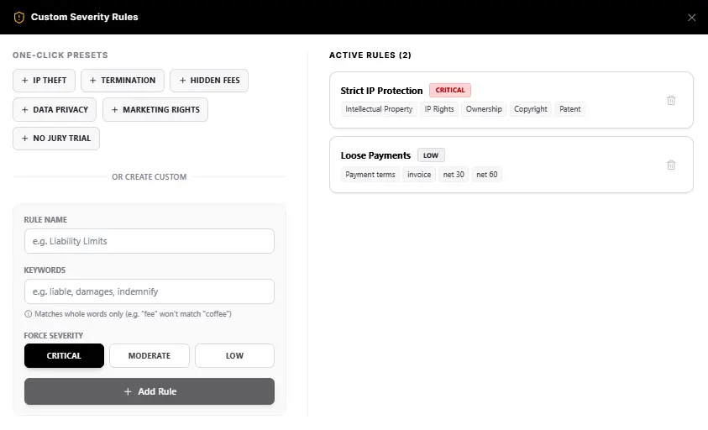Click the Add Rule button
Image resolution: width=708 pixels, height=430 pixels.
pyautogui.click(x=149, y=391)
